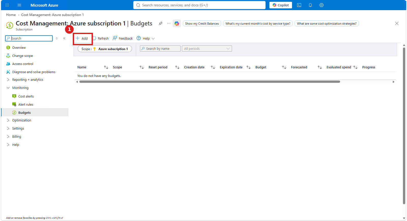Close the Cost Management blade
The width and height of the screenshot is (407, 221).
coord(397,23)
